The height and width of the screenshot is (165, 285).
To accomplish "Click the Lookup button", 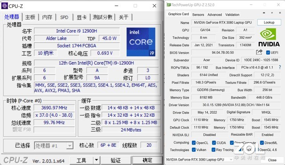I will pos(269,22).
